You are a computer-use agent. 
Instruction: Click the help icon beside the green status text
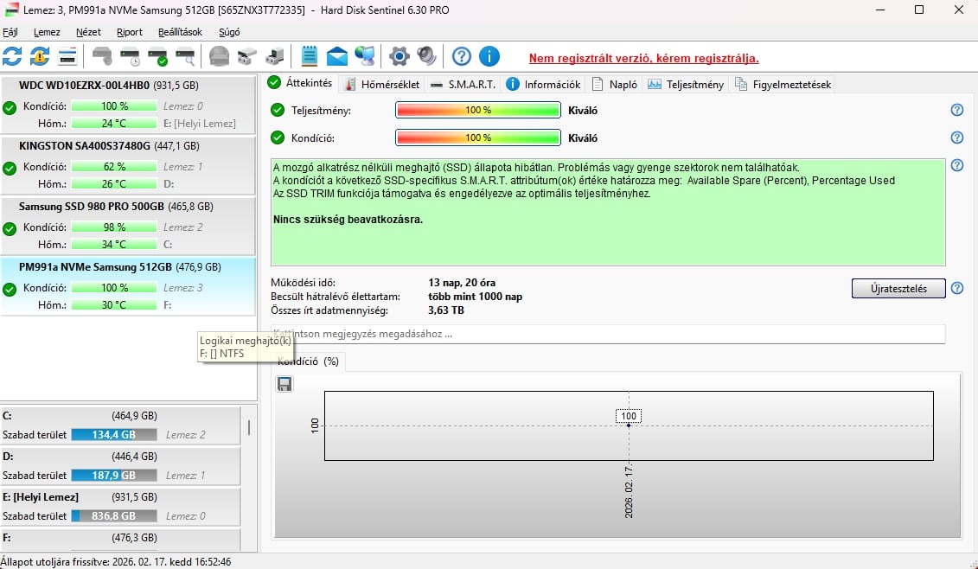click(957, 166)
